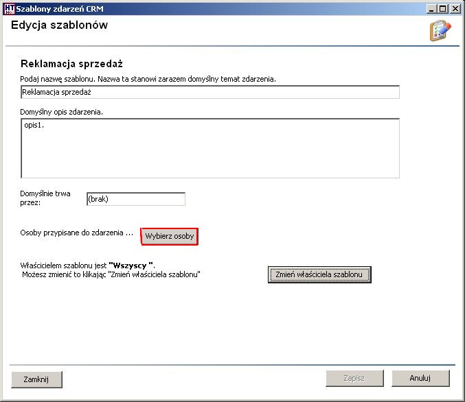Click the bold "Wszyscy" owner text
465x402 pixels.
[x=131, y=265]
